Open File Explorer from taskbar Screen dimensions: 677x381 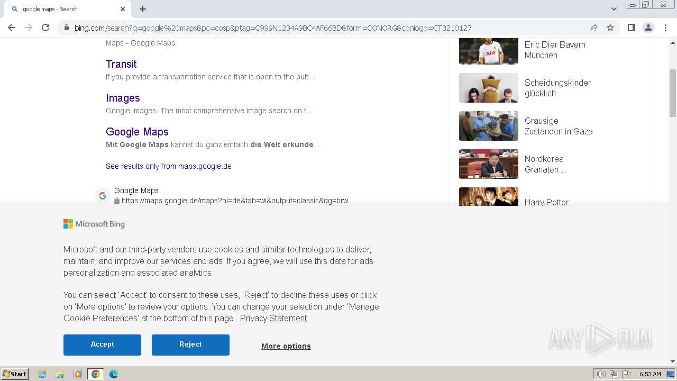(60, 374)
